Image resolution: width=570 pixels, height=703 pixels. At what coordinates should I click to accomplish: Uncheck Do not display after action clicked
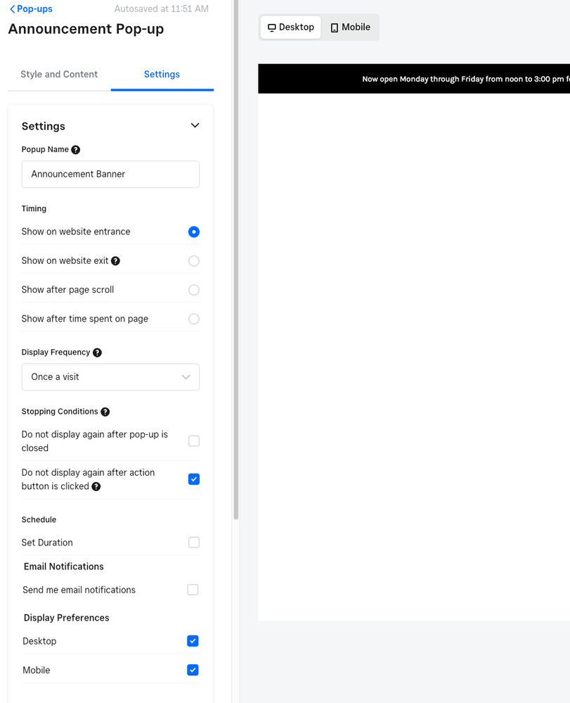[x=194, y=479]
